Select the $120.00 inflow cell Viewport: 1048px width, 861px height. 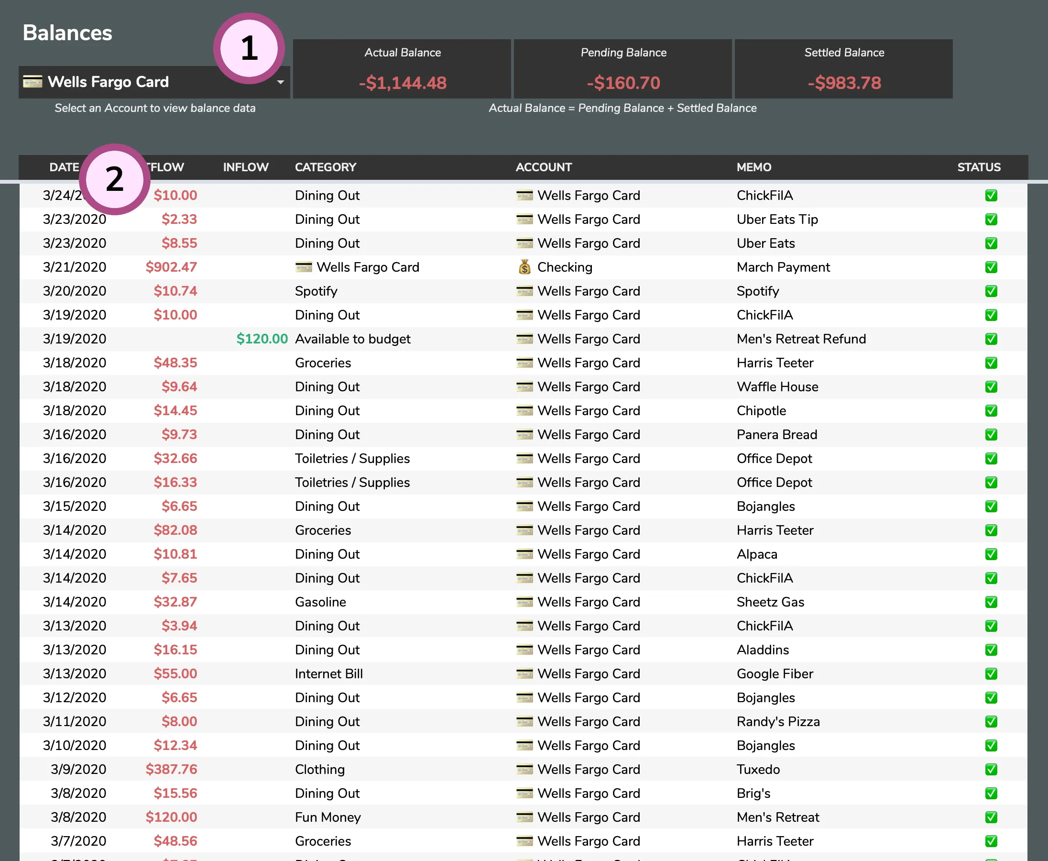pos(262,339)
